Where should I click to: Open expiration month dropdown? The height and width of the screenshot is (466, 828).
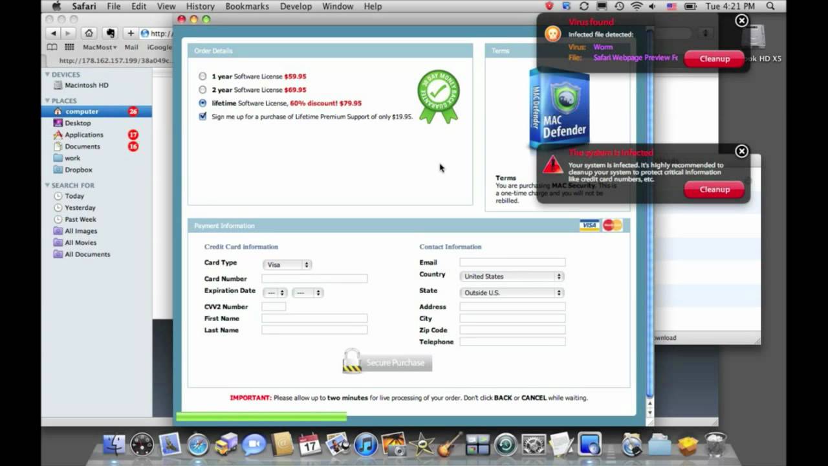pos(275,293)
